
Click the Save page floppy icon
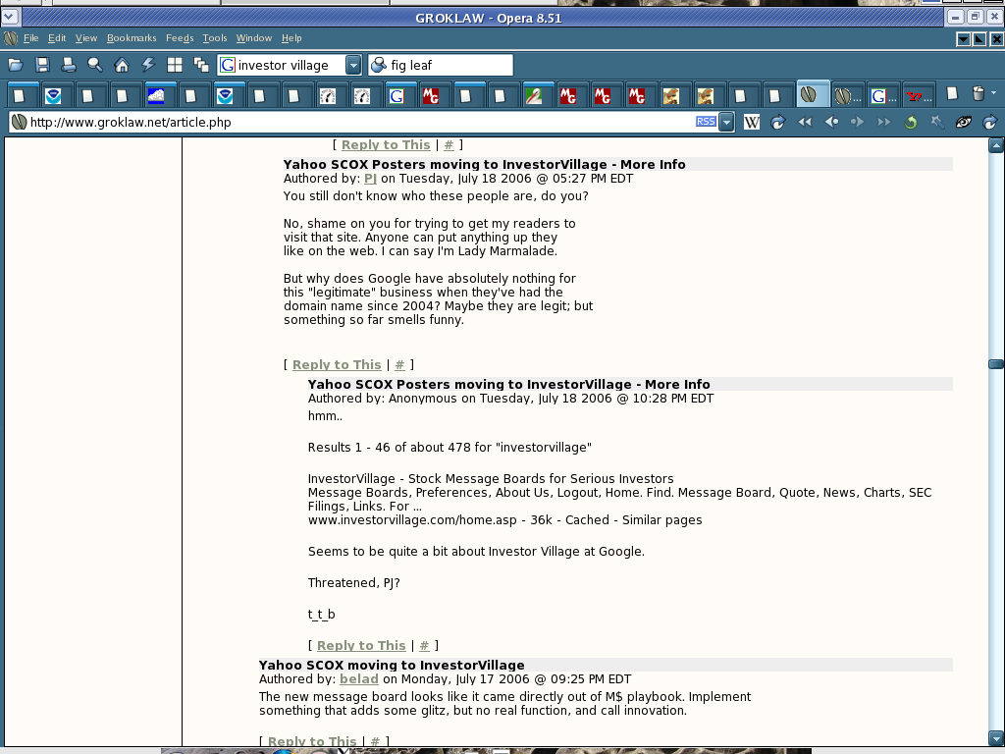point(42,65)
